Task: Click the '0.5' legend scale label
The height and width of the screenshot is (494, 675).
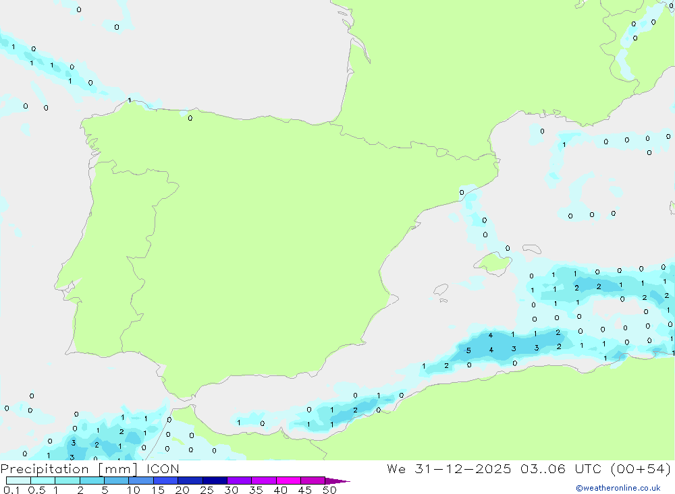Action: pos(36,490)
